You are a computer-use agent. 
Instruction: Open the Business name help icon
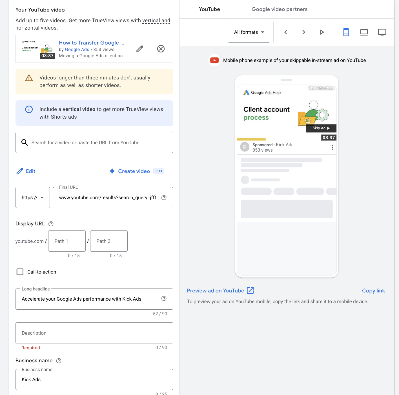[x=59, y=361]
